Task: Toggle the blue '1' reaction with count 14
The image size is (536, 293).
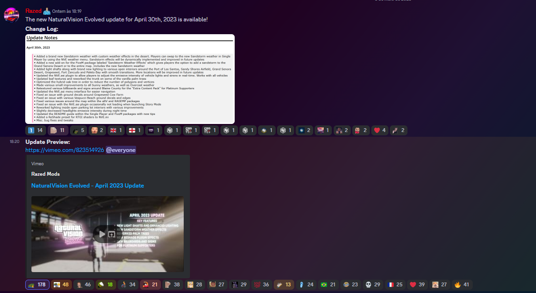Action: coord(36,130)
